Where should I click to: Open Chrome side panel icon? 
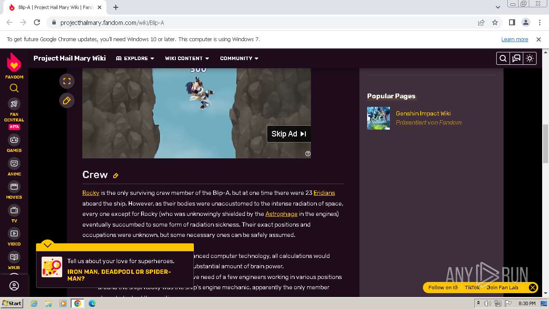coord(512,22)
